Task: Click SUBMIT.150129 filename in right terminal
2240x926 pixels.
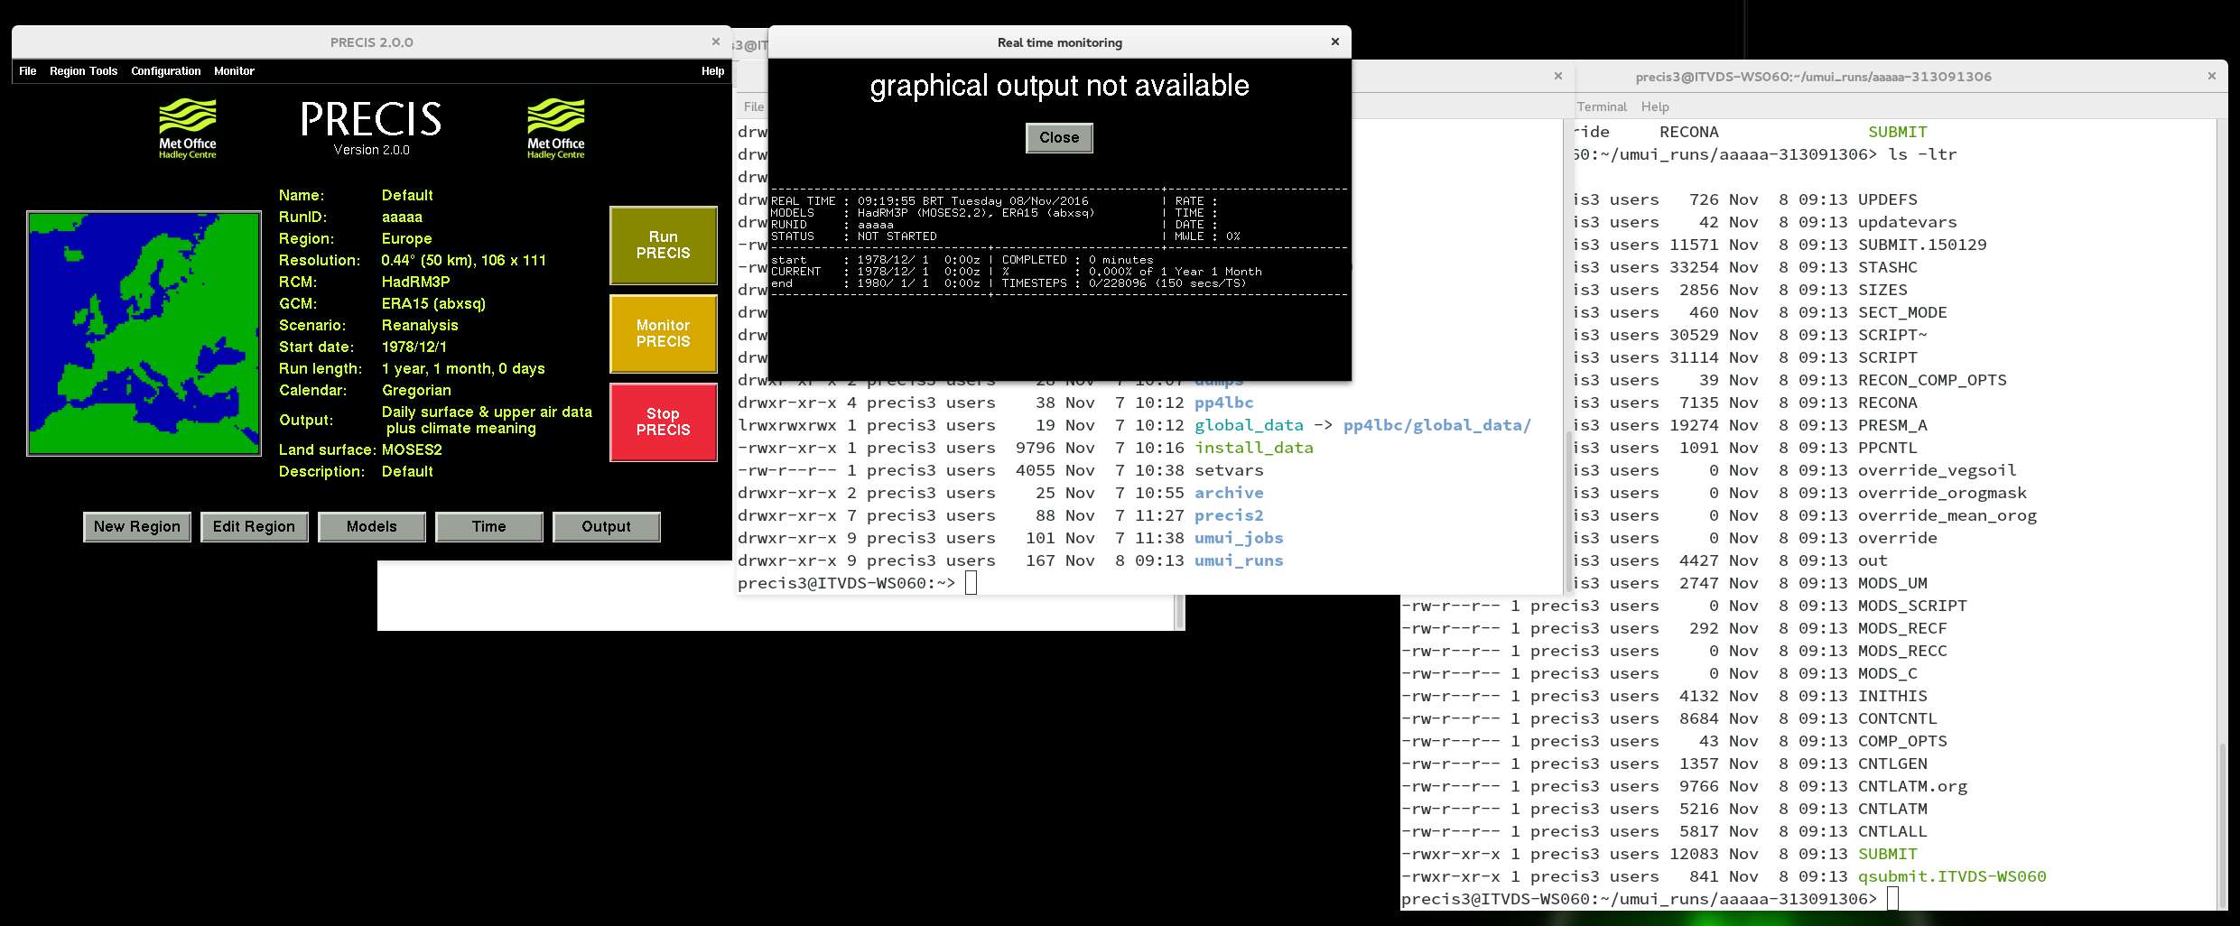Action: coord(1922,245)
